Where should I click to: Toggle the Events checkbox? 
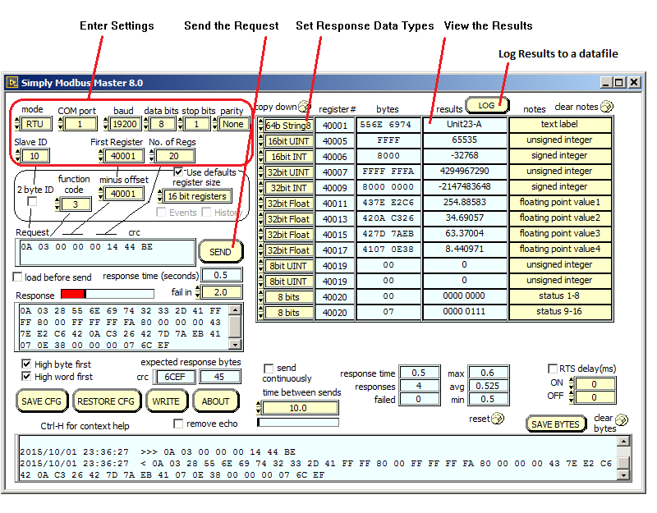(x=161, y=212)
